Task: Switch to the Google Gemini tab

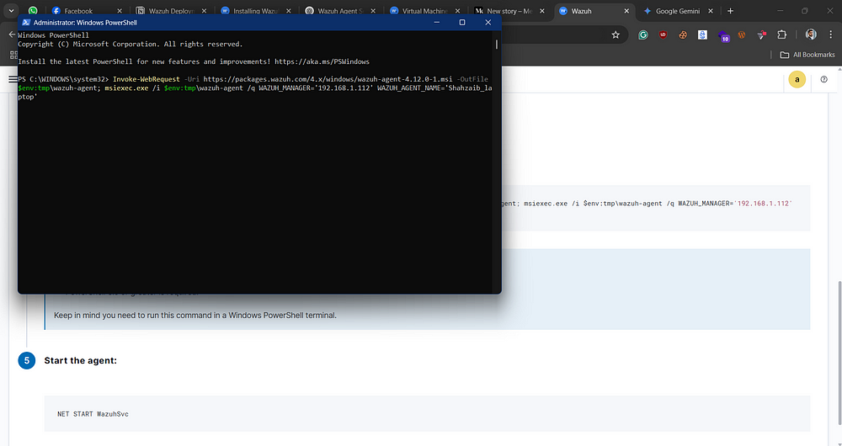Action: click(673, 11)
